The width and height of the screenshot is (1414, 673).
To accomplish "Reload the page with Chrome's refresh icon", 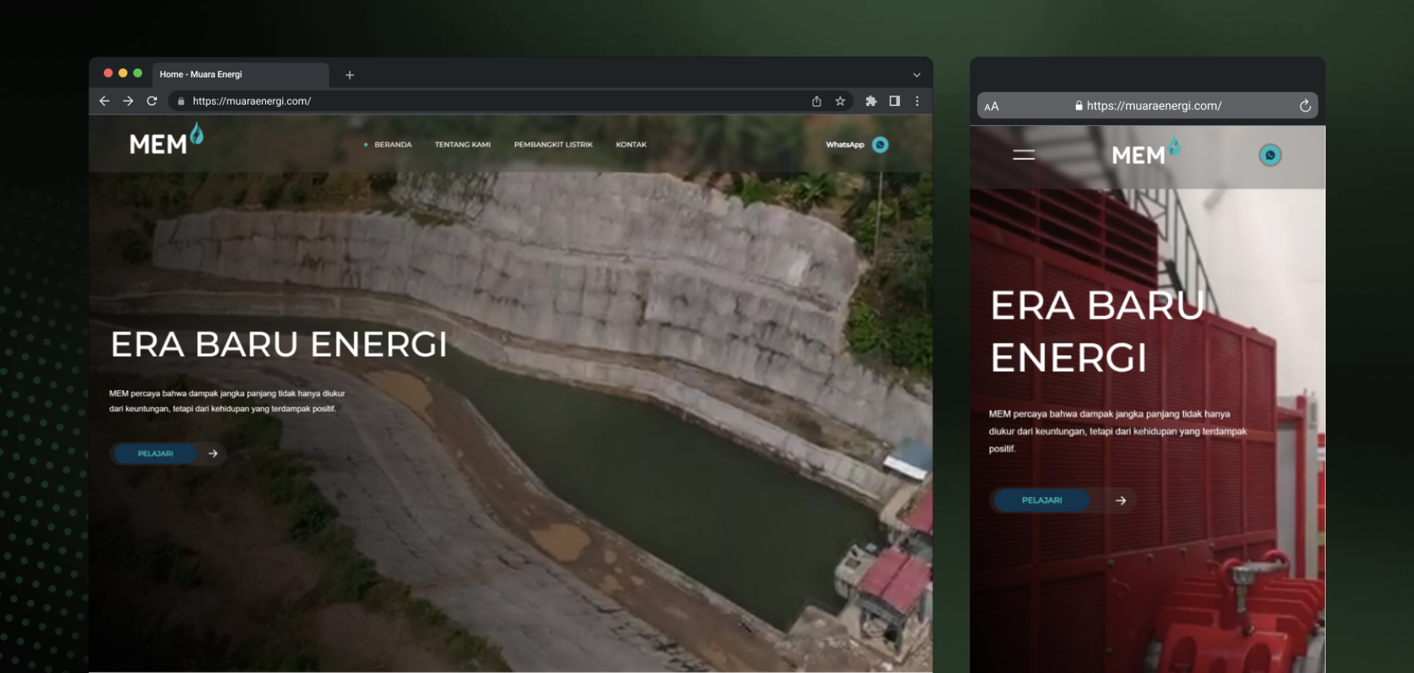I will coord(153,101).
